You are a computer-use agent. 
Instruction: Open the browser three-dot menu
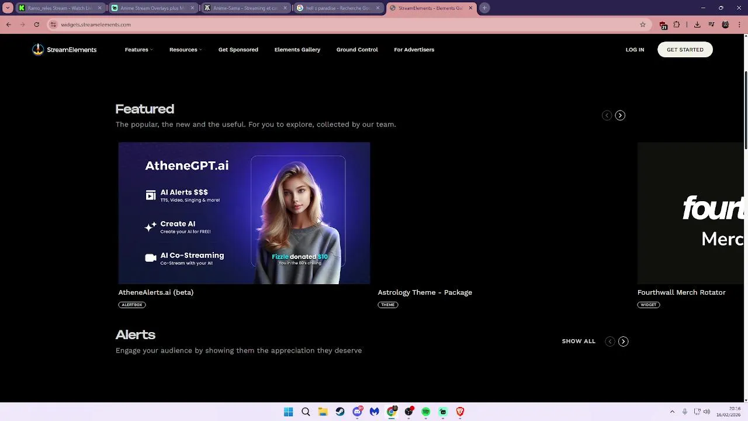(x=740, y=25)
